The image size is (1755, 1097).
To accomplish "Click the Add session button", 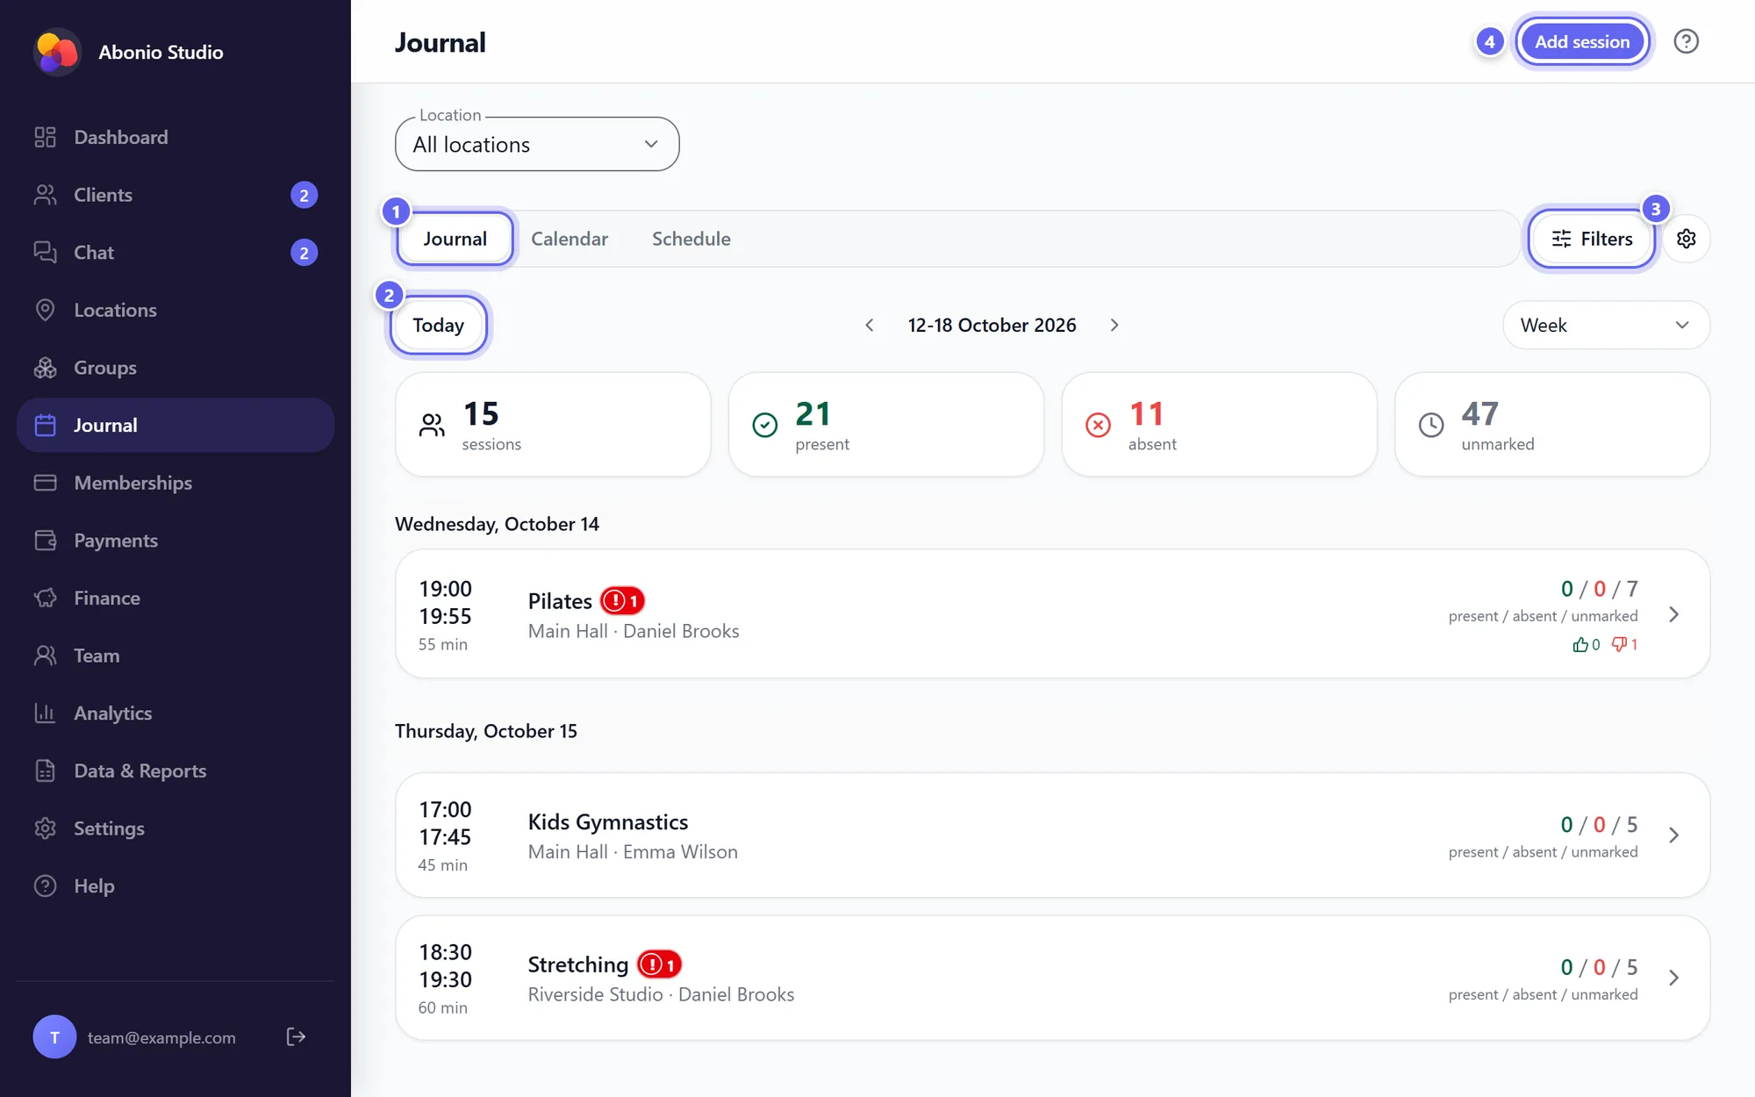I will [1582, 41].
